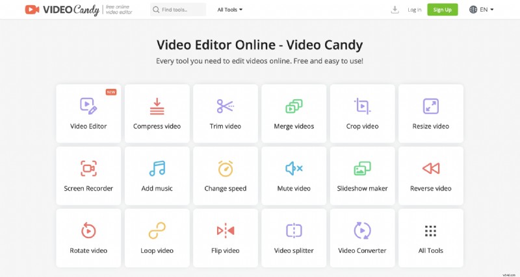Focus the Find tools search field
The width and height of the screenshot is (520, 277).
coord(178,10)
